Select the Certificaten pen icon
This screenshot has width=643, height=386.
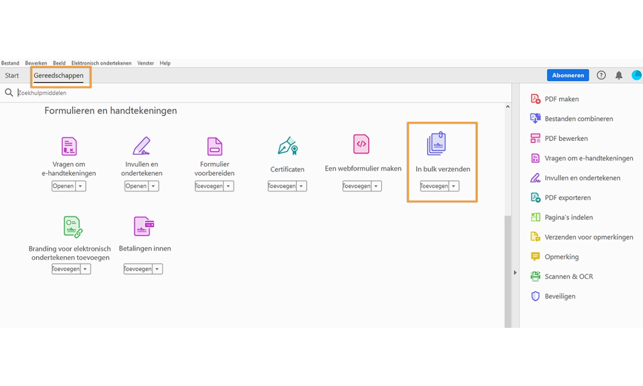(x=287, y=146)
